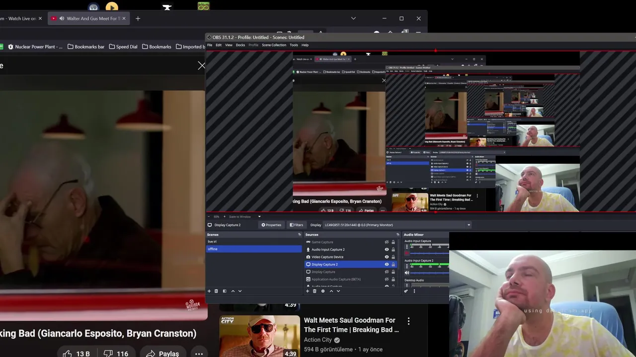
Task: Click the Properties button in OBS
Action: [272, 225]
